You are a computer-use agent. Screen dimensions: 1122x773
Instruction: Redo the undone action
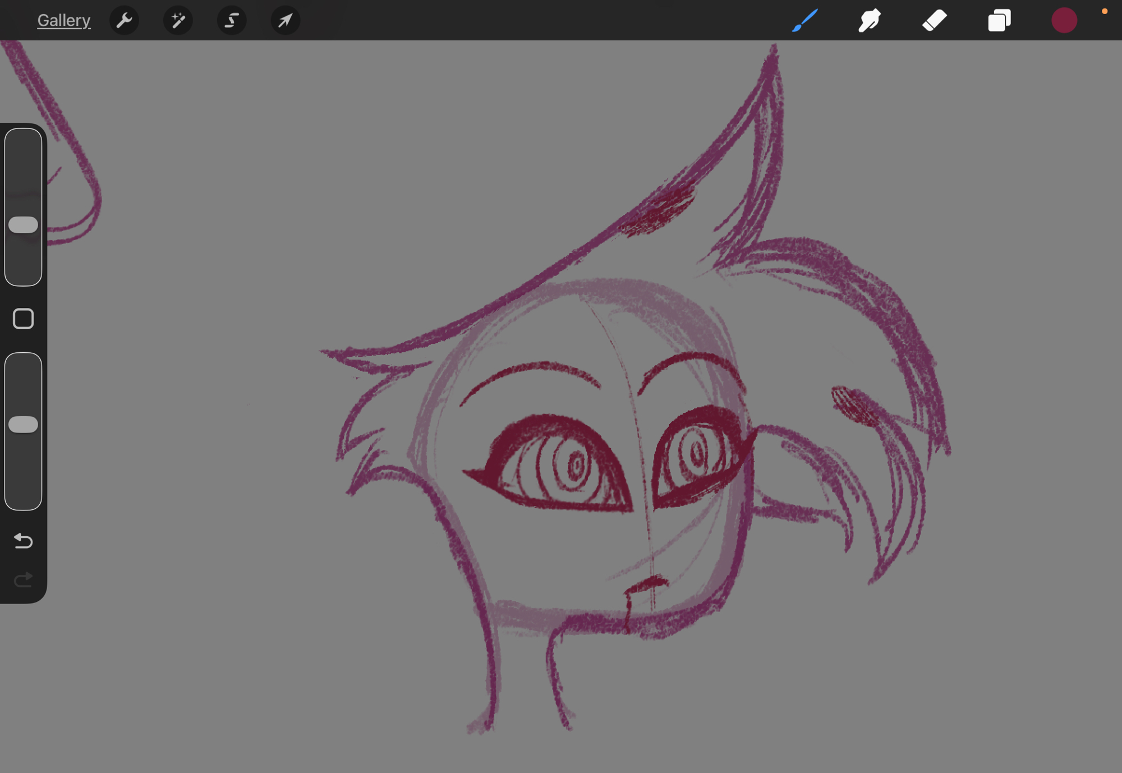(x=23, y=580)
